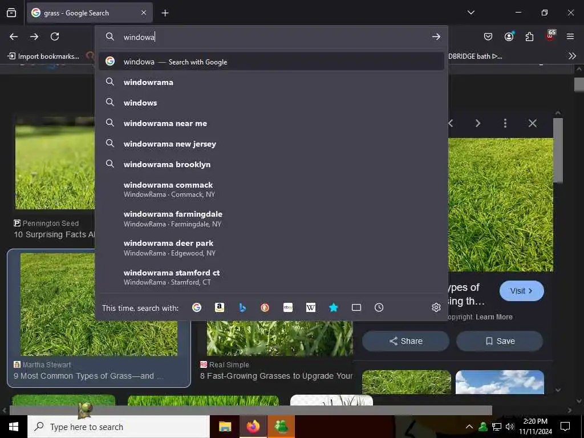Search open tabs icon

[356, 307]
